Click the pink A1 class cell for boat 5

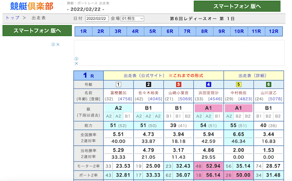click(239, 108)
